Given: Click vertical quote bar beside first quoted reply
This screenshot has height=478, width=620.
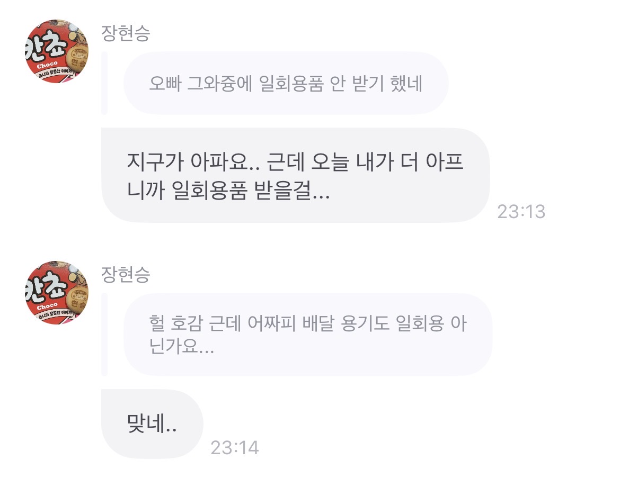Looking at the screenshot, I should [x=104, y=83].
